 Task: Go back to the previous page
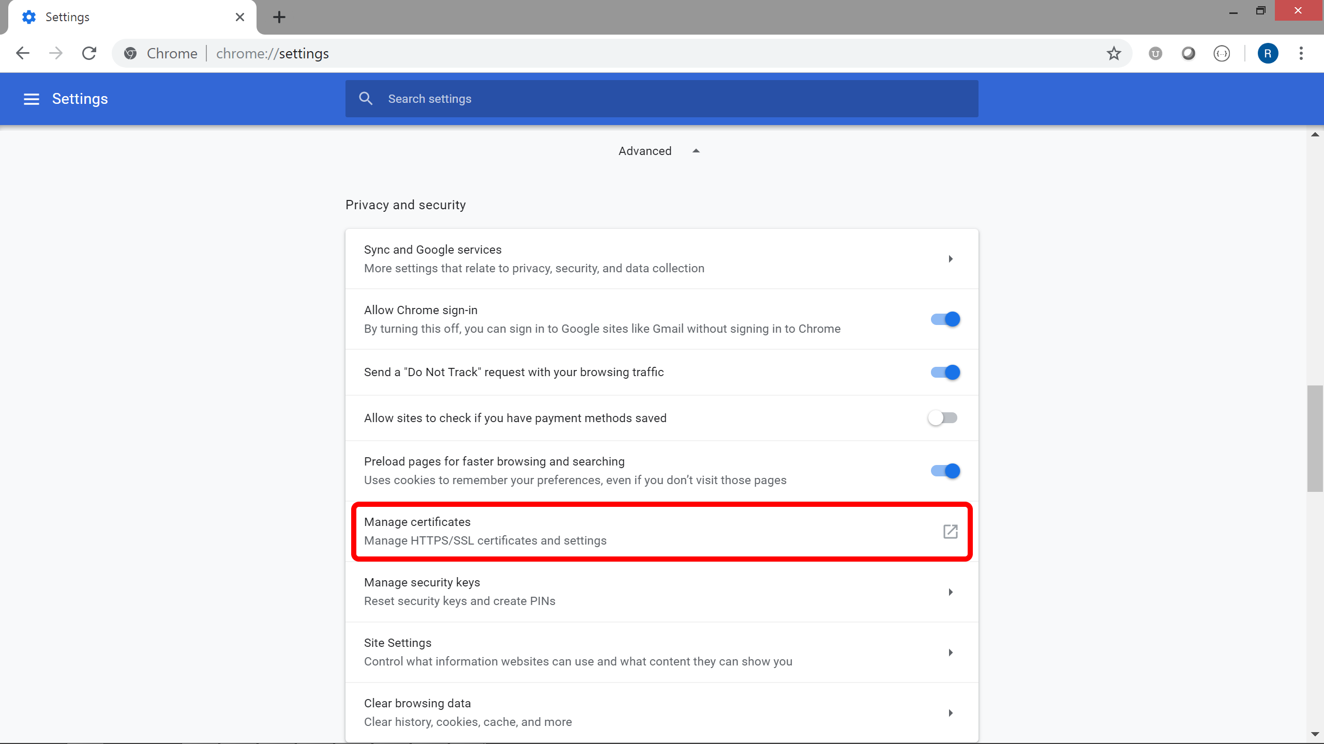coord(23,53)
